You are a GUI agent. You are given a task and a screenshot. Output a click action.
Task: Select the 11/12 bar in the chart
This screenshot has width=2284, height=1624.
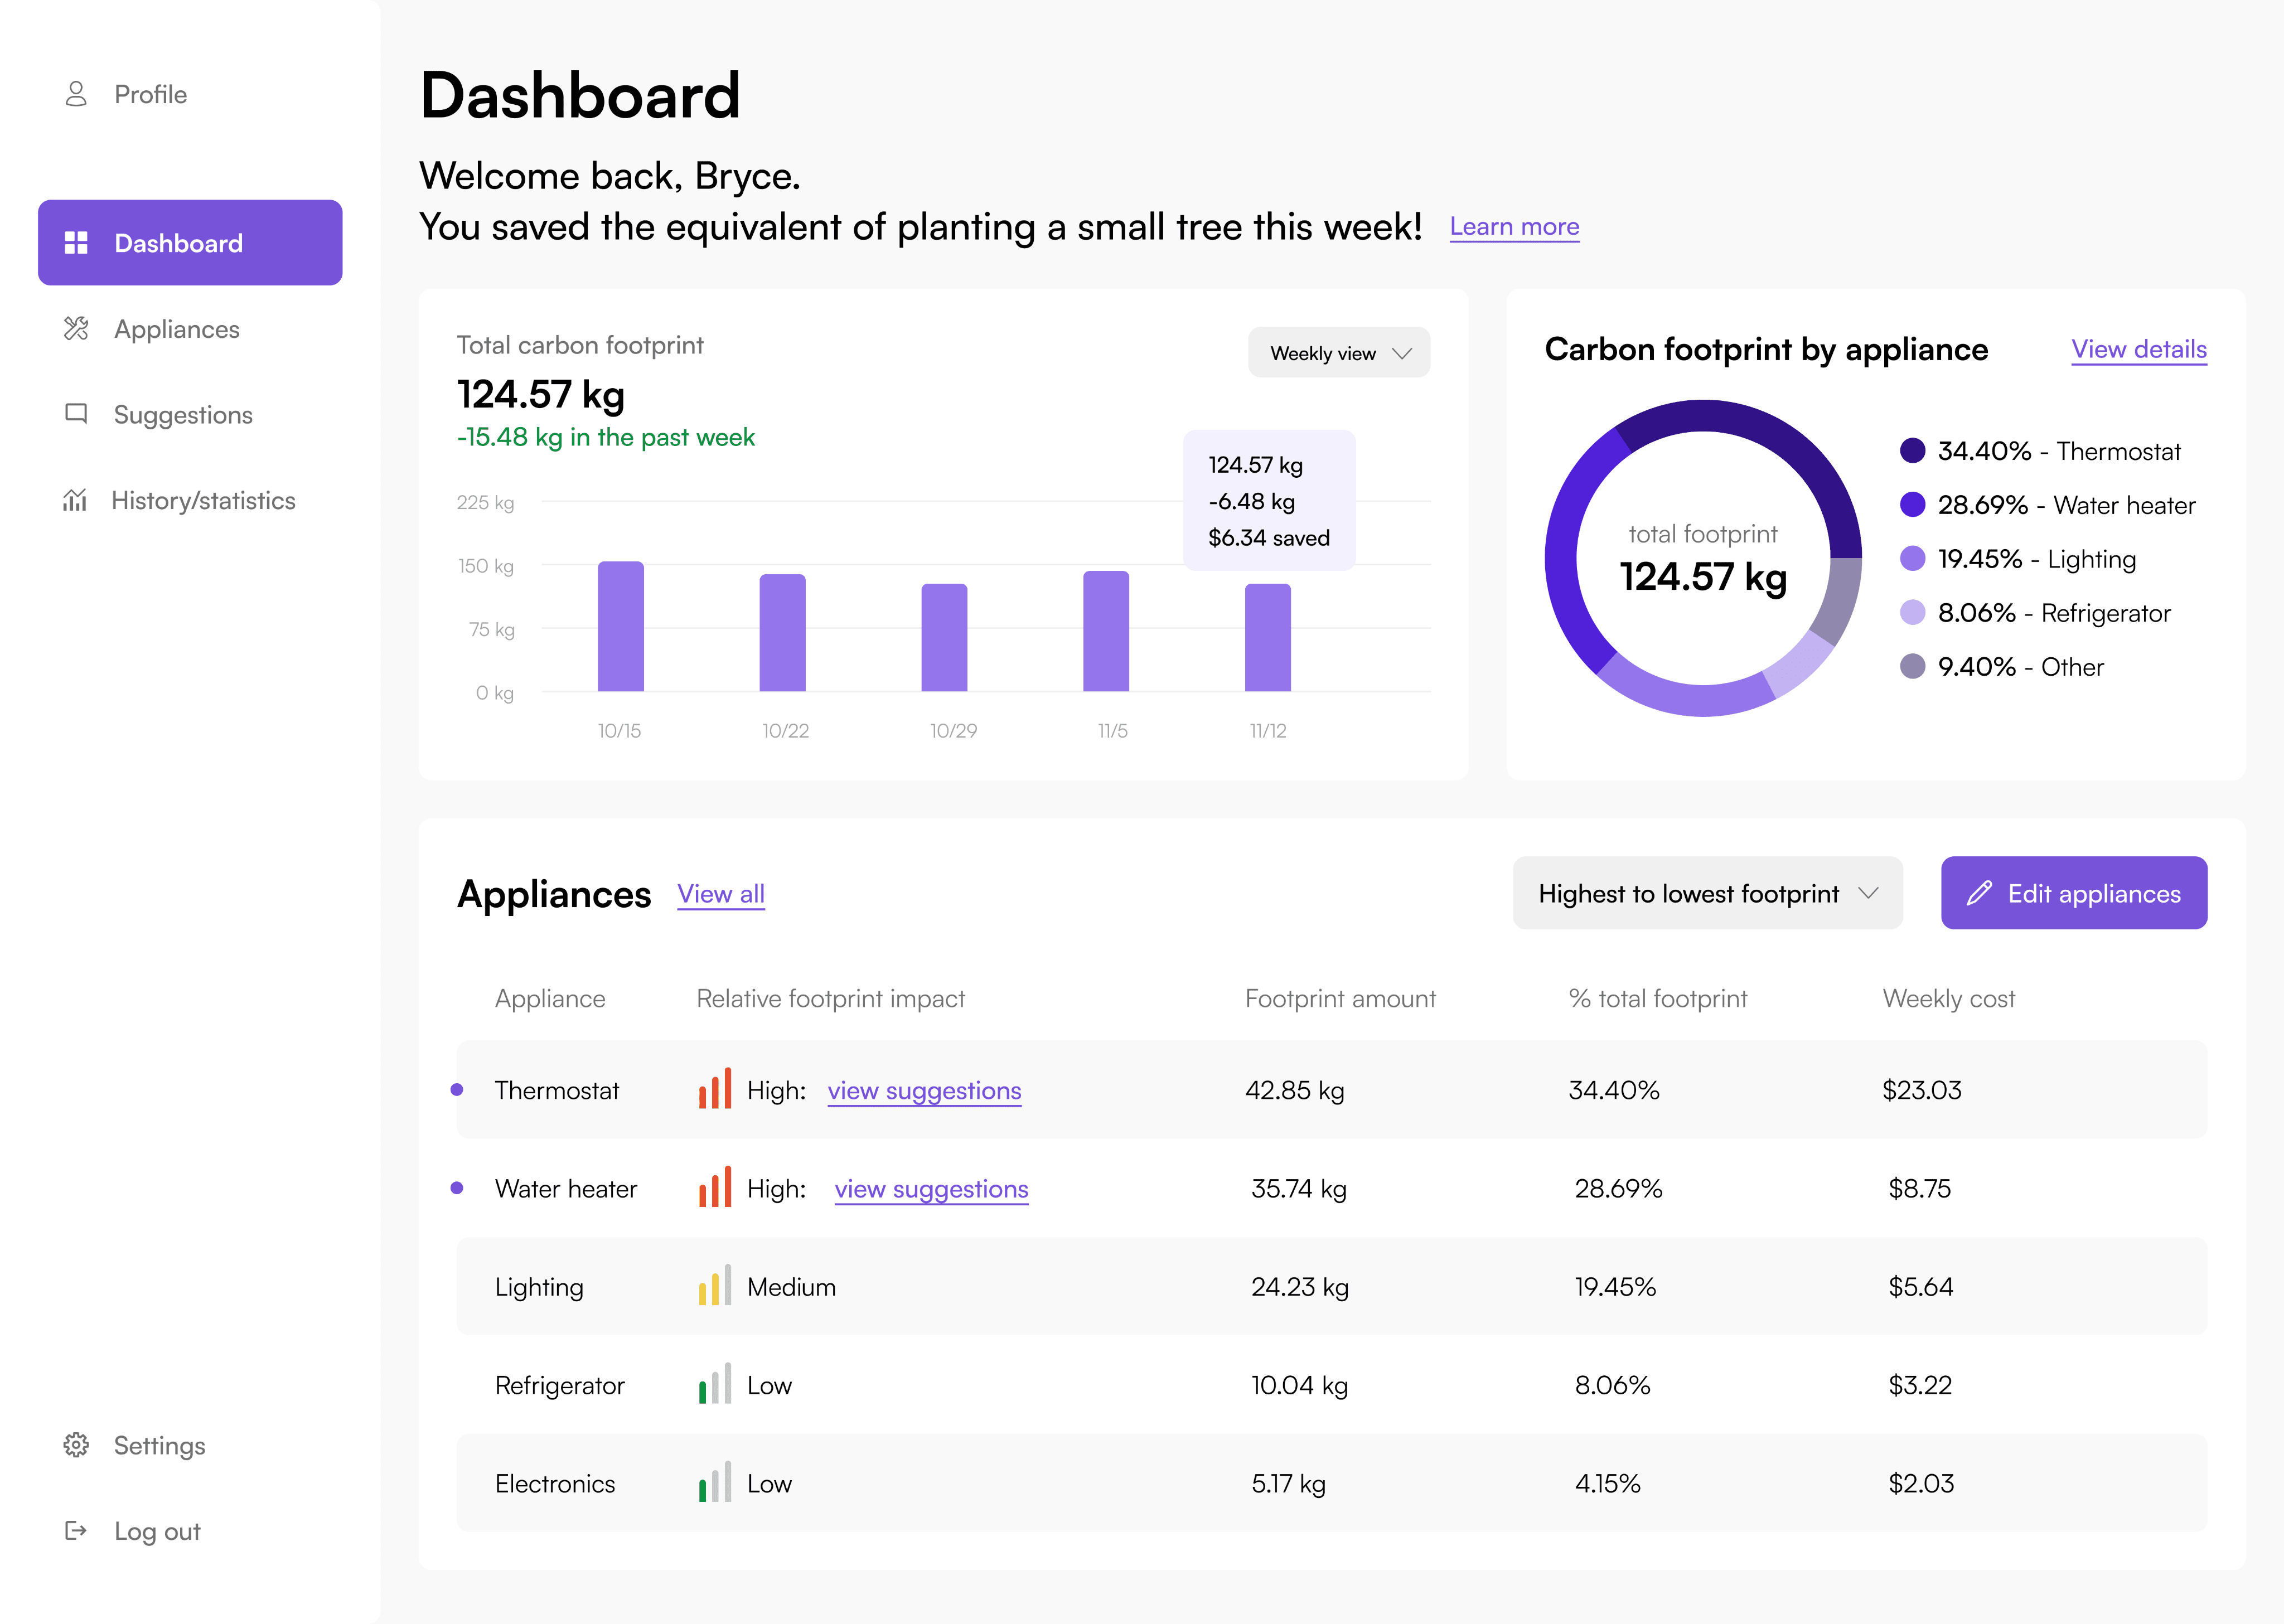pyautogui.click(x=1268, y=638)
